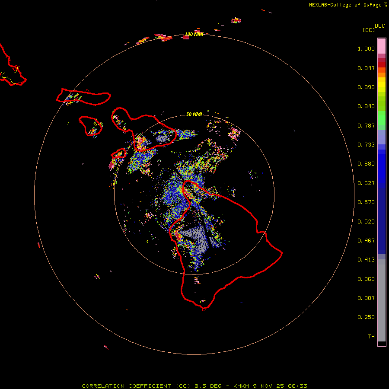Select the 0.467 scale value

click(x=366, y=241)
